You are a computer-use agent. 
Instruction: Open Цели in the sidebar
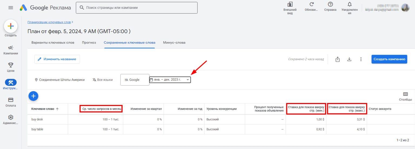[11, 67]
